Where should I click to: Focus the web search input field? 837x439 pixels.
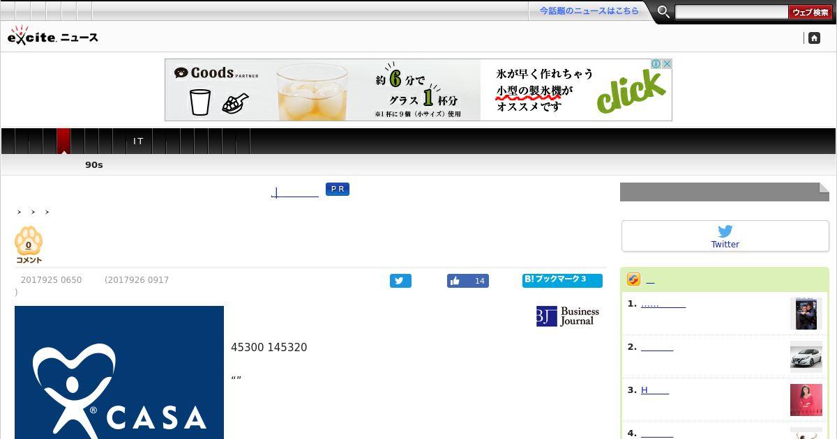coord(732,12)
